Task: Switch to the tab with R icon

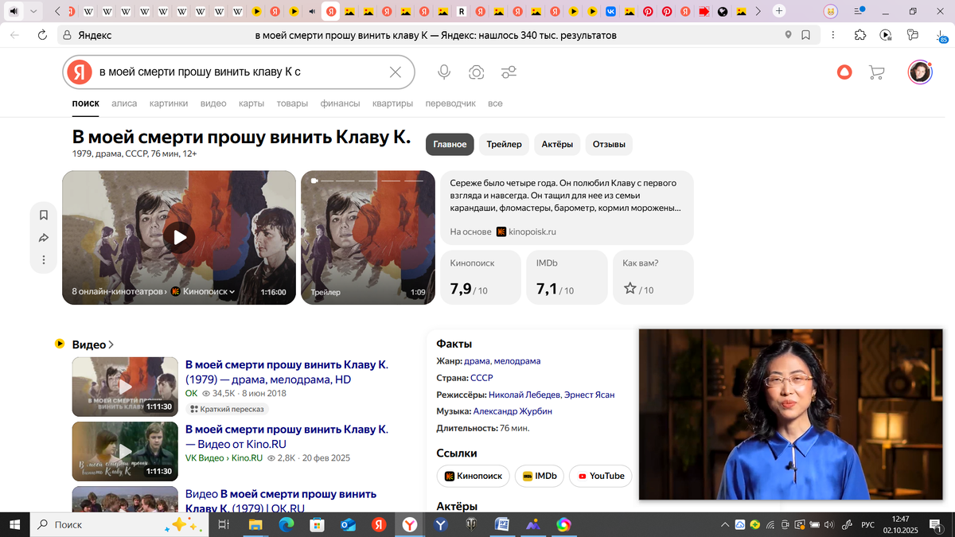Action: click(x=462, y=11)
